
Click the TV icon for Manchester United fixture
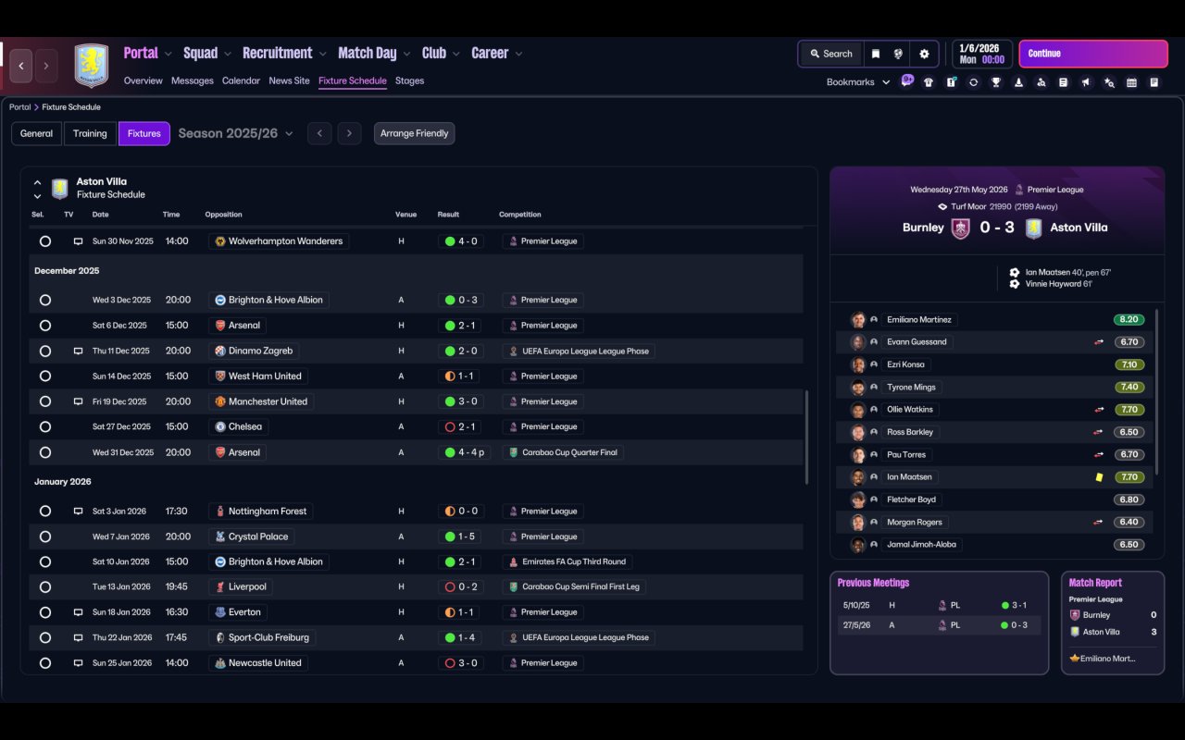[x=79, y=401]
